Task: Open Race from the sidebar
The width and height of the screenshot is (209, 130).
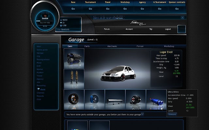Action: pyautogui.click(x=39, y=63)
